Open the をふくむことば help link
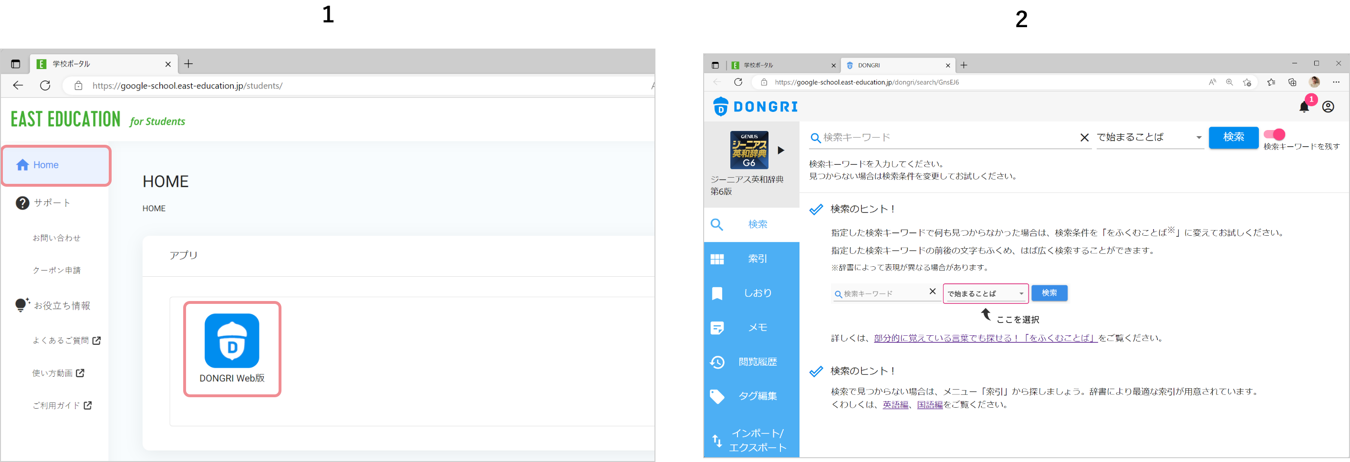This screenshot has width=1350, height=462. [985, 338]
